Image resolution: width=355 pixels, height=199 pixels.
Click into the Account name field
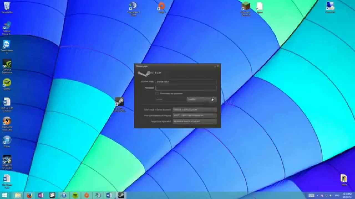186,82
